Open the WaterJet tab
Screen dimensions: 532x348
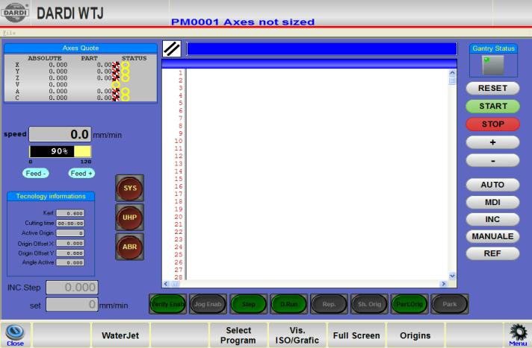[120, 335]
